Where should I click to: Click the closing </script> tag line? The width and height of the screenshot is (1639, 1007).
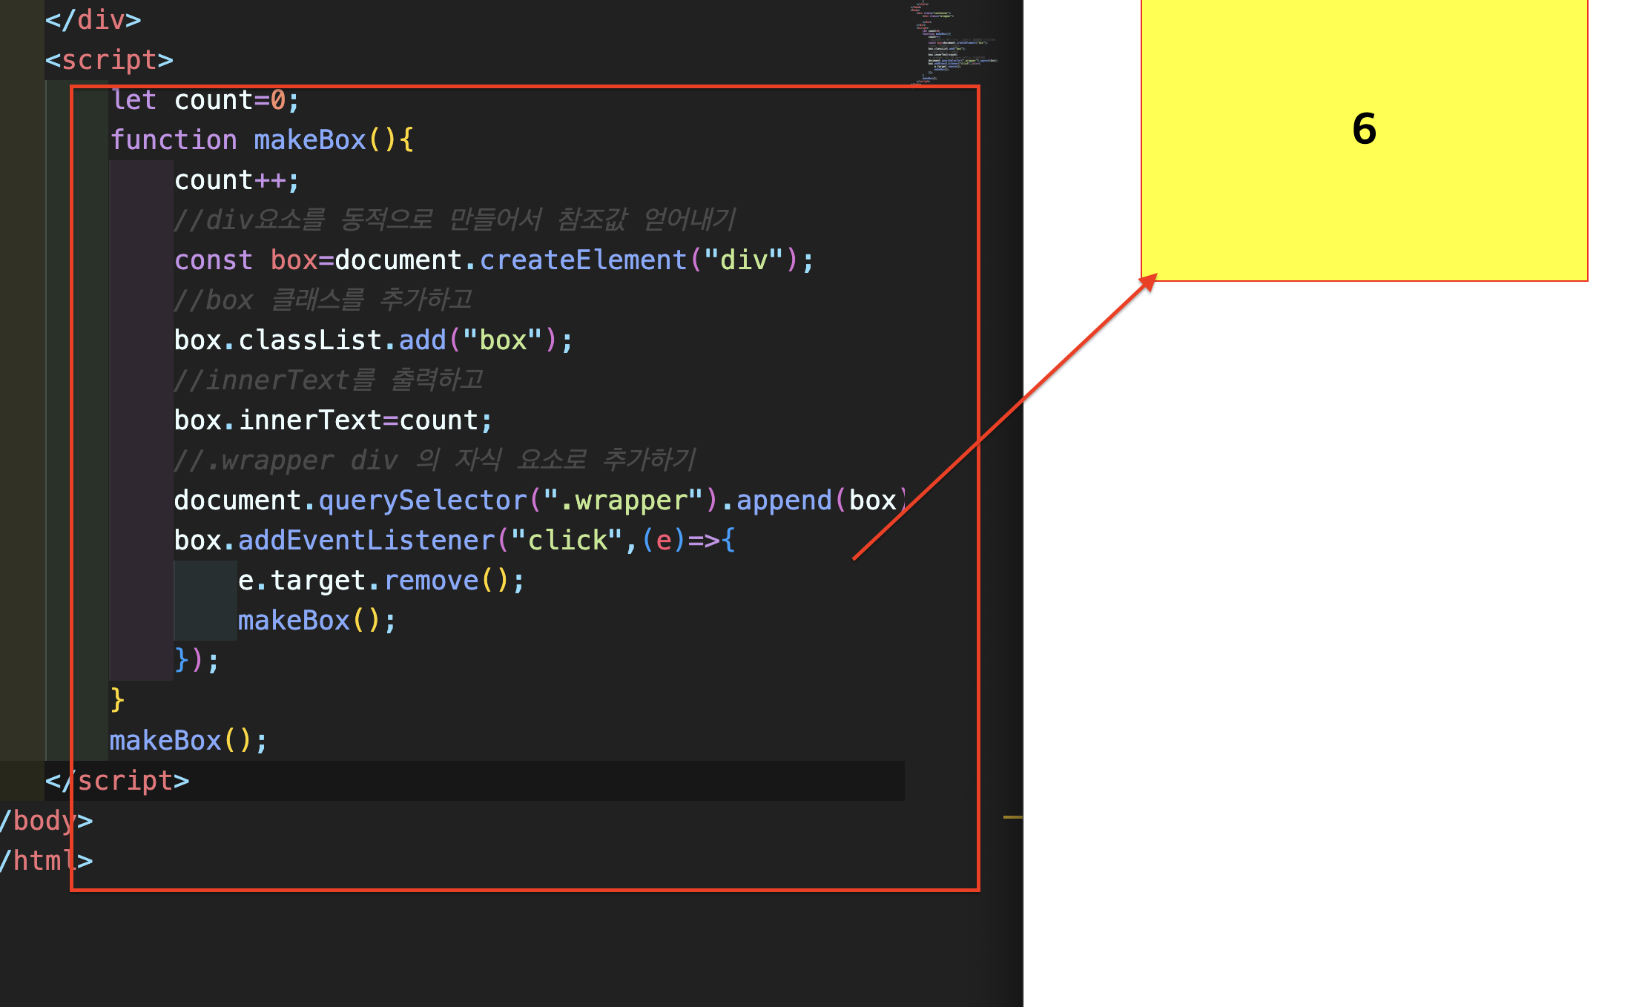117,781
